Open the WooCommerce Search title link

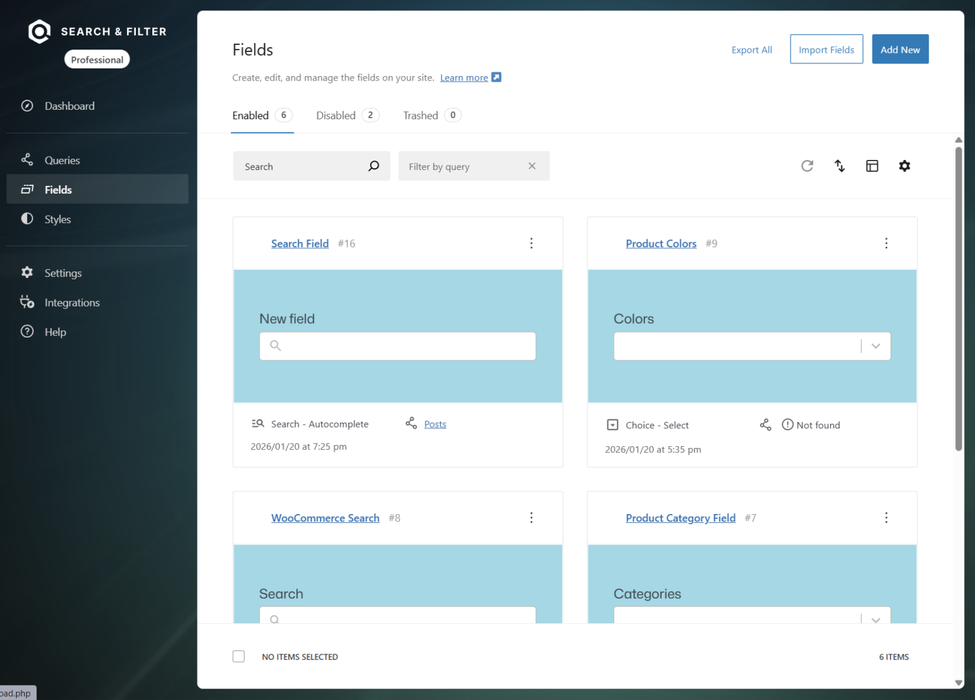(326, 518)
